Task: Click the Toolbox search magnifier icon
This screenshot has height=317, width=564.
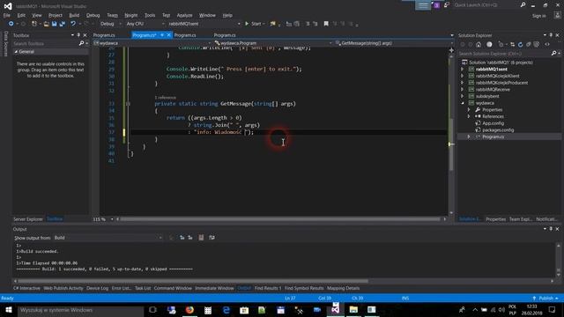Action: coord(81,43)
